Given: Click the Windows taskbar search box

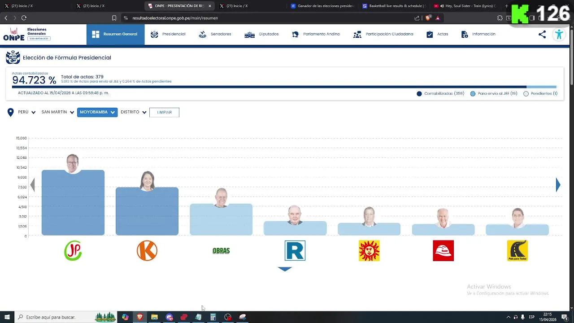Looking at the screenshot, I should 66,317.
